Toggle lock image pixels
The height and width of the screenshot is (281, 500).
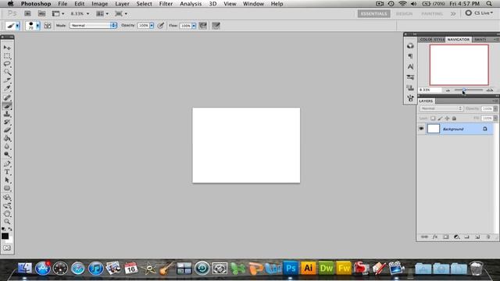point(440,118)
